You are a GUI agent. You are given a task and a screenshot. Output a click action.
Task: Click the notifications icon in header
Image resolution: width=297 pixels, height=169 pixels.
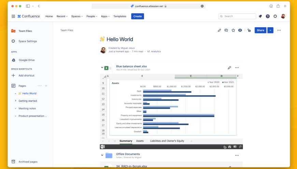(x=260, y=16)
